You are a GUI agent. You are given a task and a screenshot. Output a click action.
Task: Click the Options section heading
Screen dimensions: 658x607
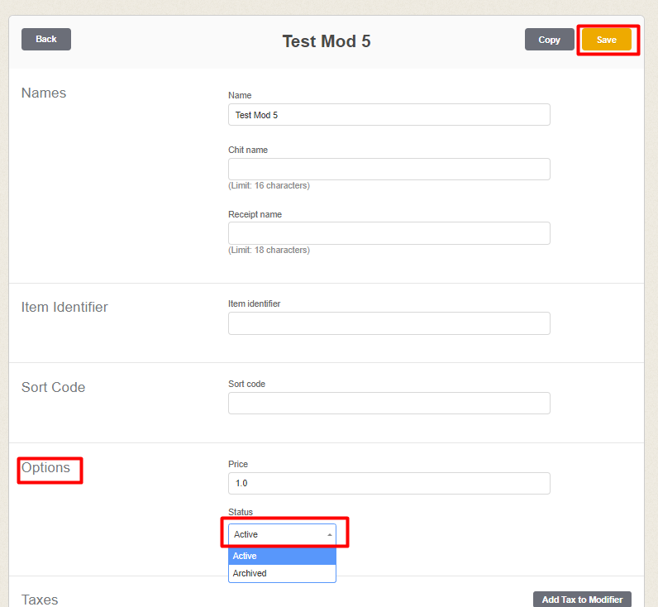46,467
